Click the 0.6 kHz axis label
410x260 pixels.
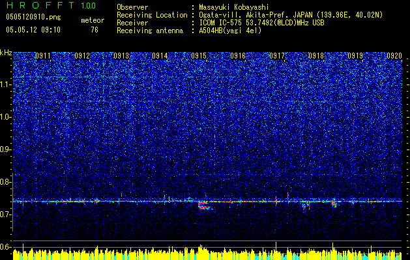click(6, 247)
